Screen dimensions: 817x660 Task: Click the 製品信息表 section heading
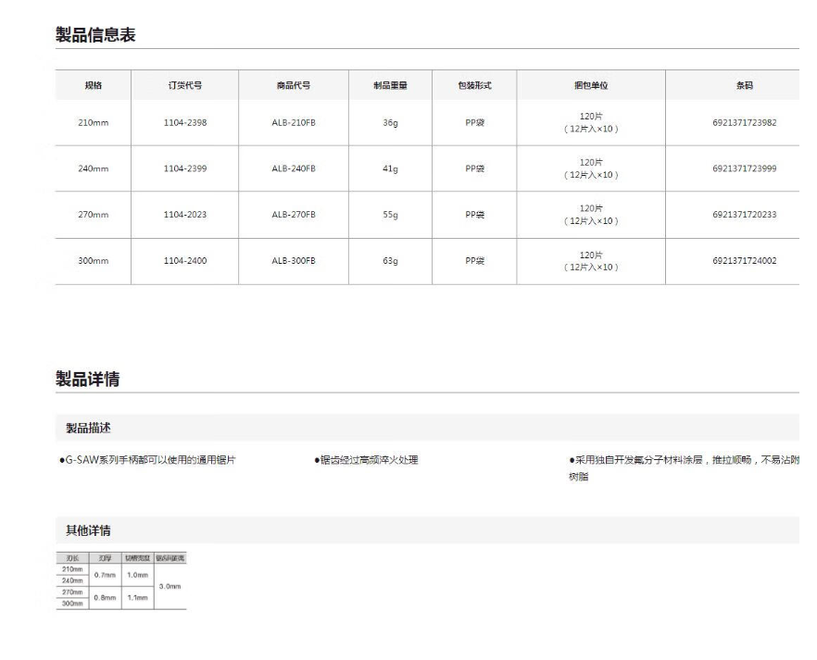[95, 35]
